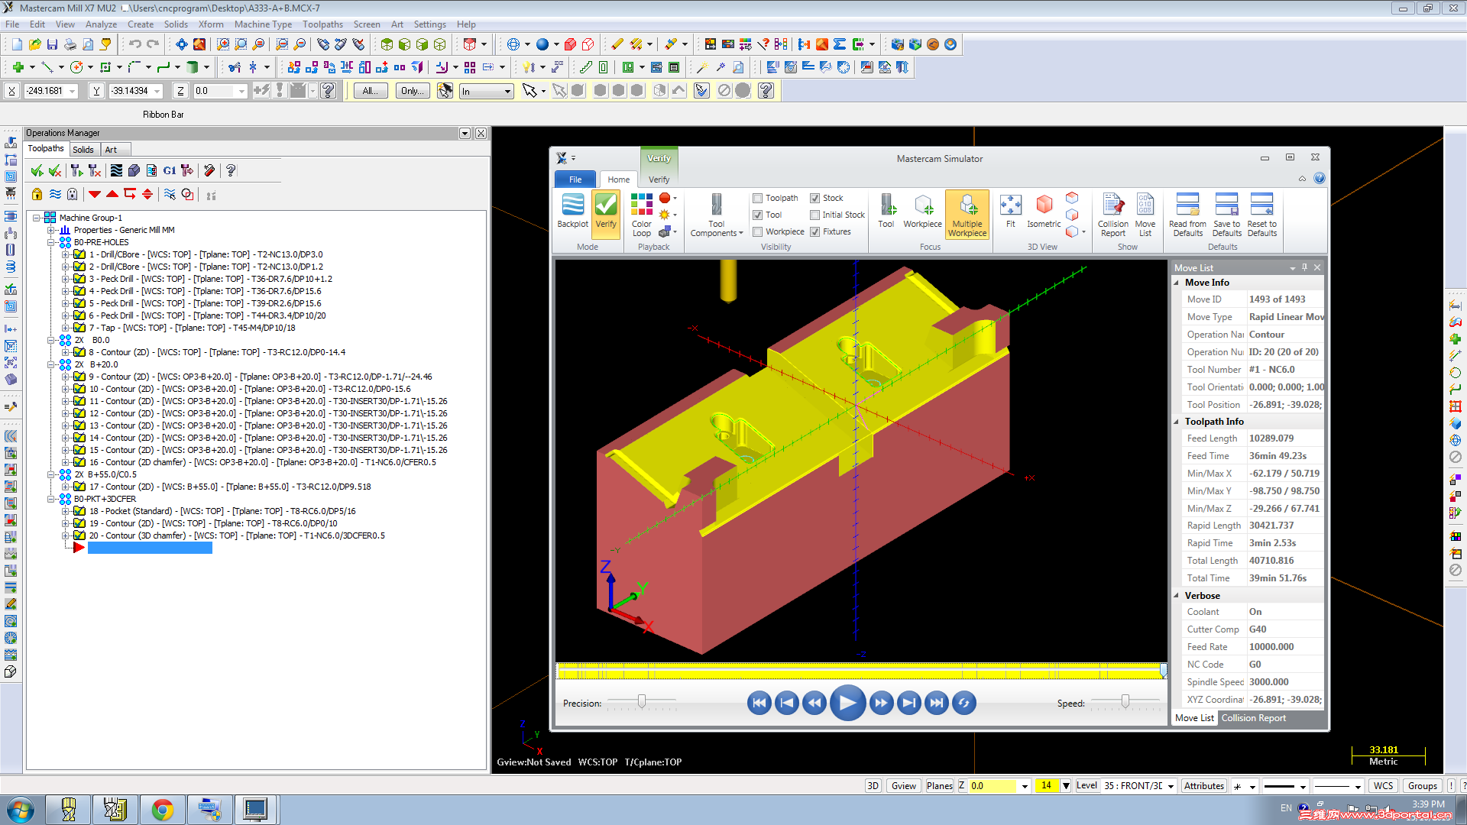Viewport: 1467px width, 825px height.
Task: Collapse the B0-PRE-HOLES group
Action: [x=50, y=242]
